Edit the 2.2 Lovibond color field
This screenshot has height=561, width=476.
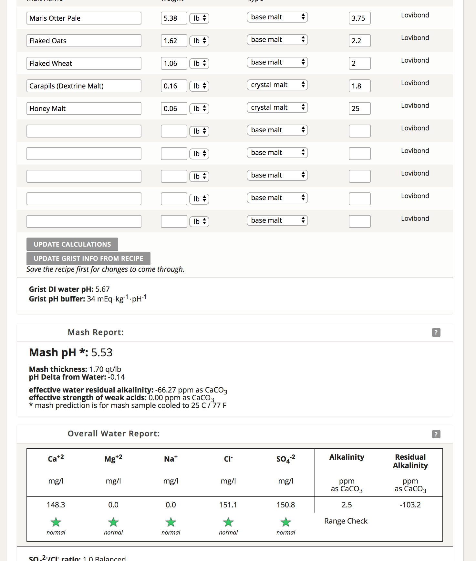pyautogui.click(x=360, y=41)
